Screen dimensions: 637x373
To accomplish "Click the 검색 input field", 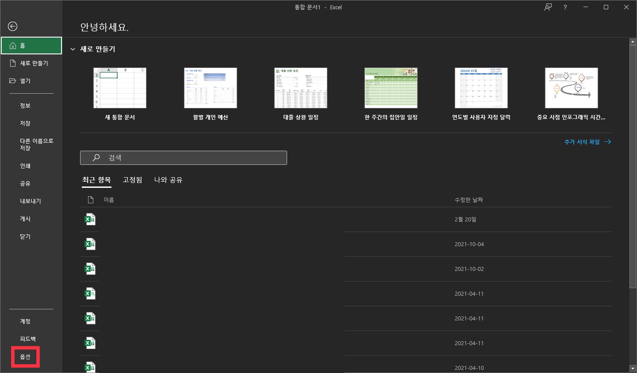I will (184, 158).
